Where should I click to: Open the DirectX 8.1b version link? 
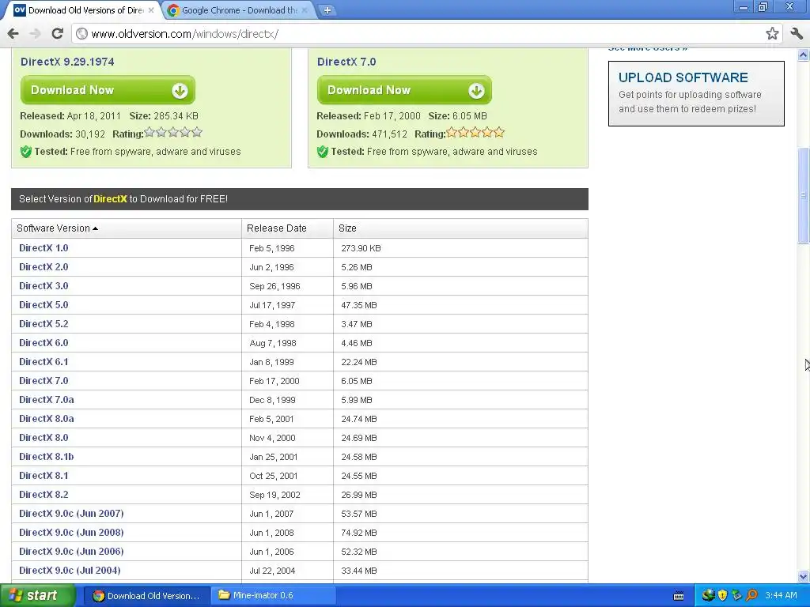(47, 457)
